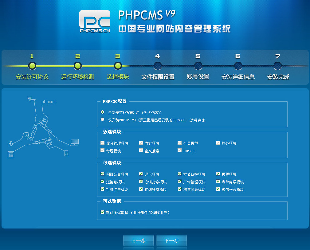Uncheck 友情链接模块 checkbox

[179, 174]
